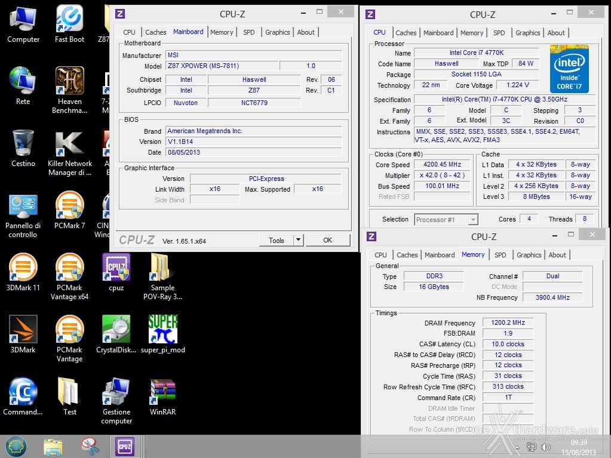Image resolution: width=611 pixels, height=458 pixels.
Task: Click the Core Voltage value 1.224 V
Action: click(517, 85)
